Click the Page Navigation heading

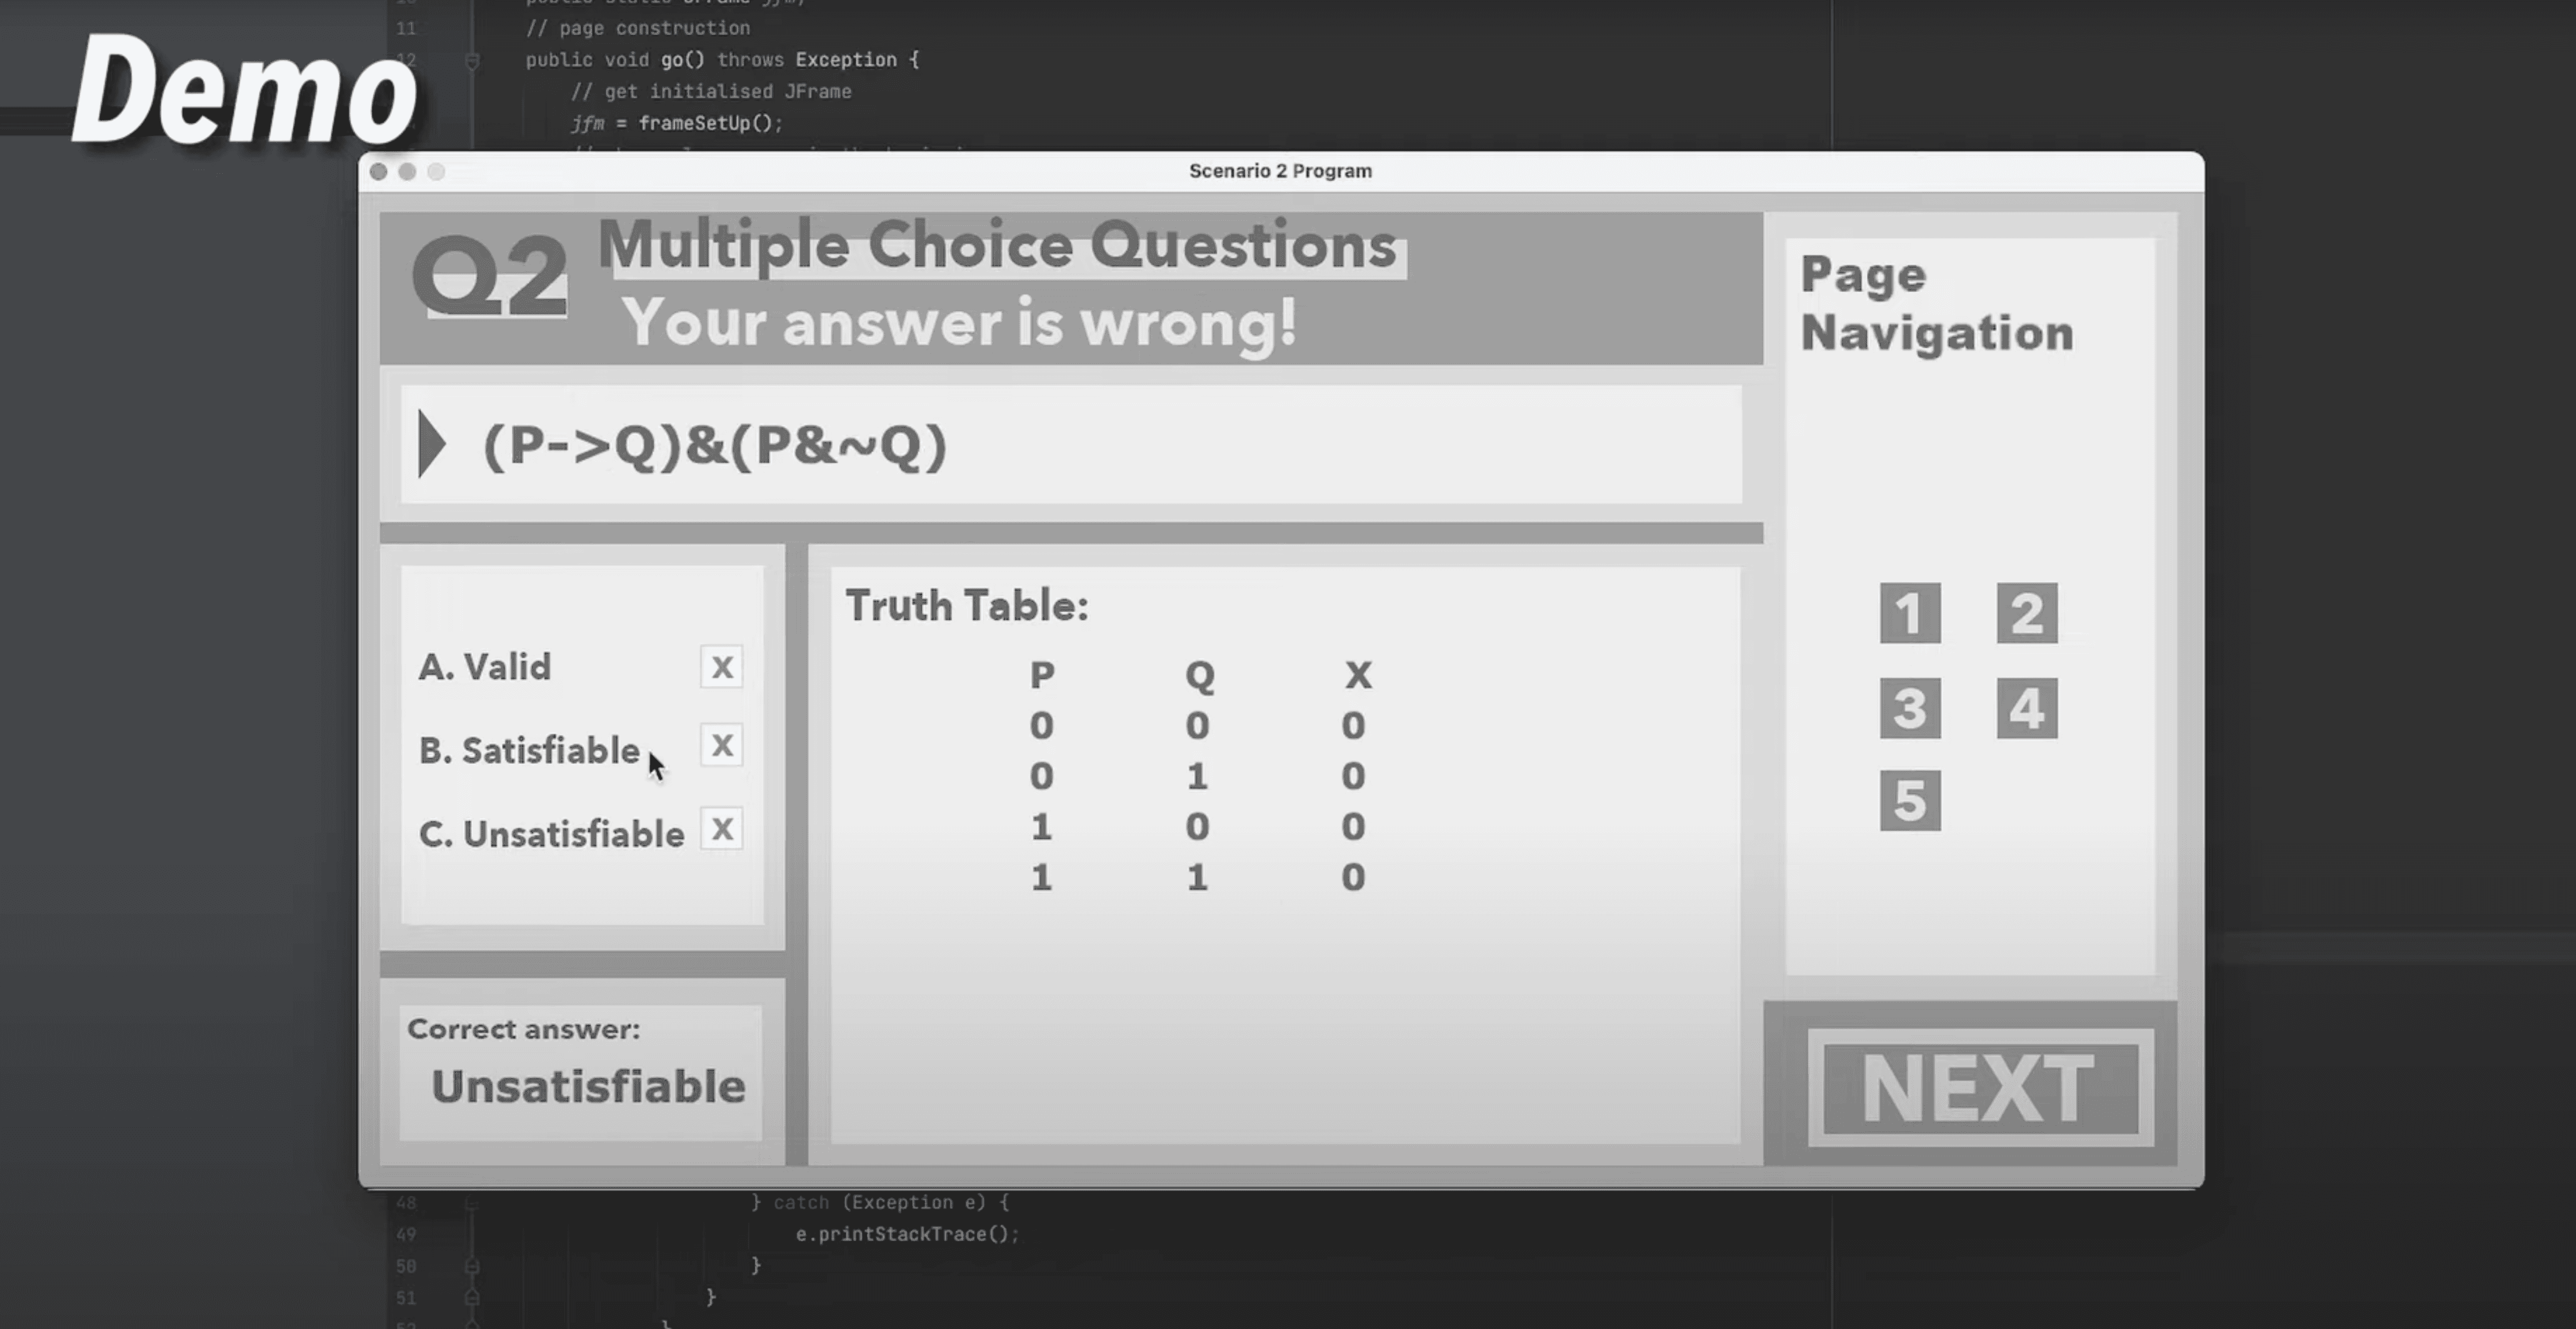coord(1936,303)
